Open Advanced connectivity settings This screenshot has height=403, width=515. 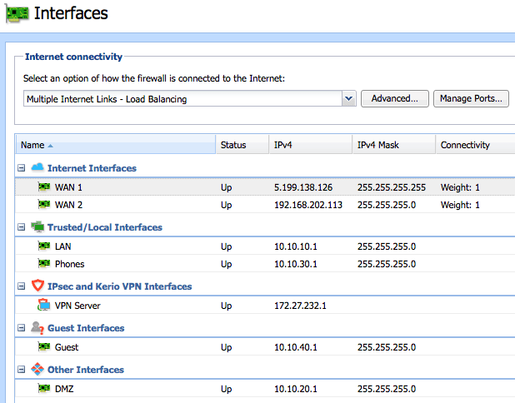[395, 99]
